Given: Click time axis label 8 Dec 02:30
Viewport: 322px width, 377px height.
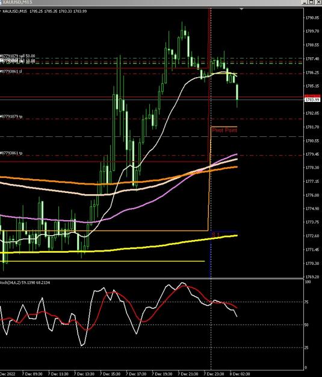Looking at the screenshot, I should pyautogui.click(x=240, y=374).
